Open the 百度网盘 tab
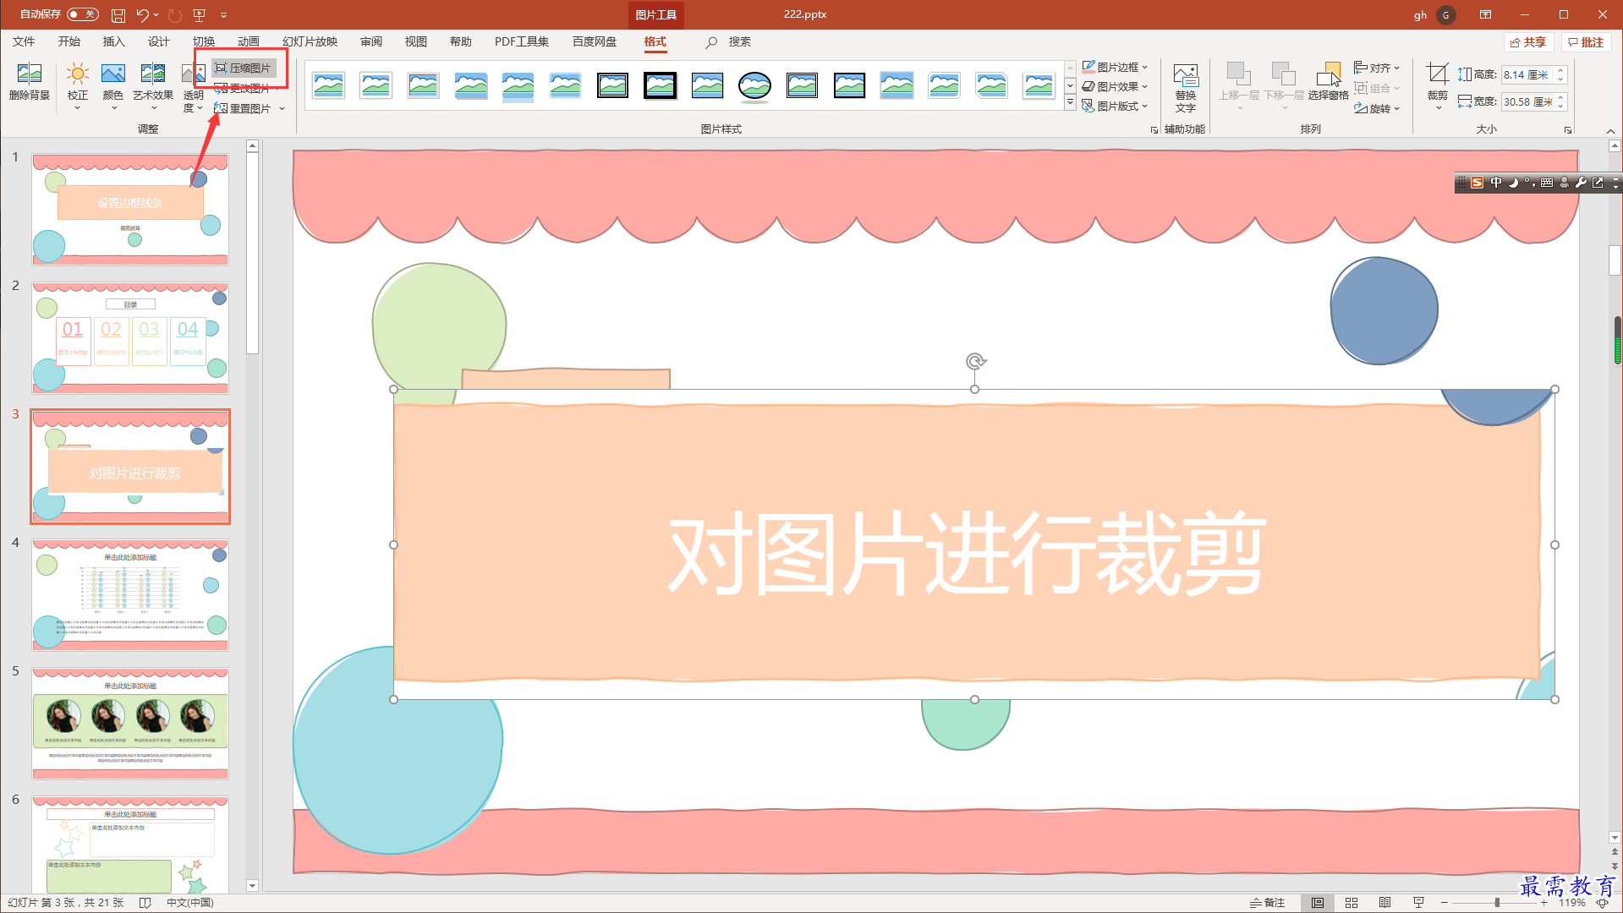1623x913 pixels. pyautogui.click(x=595, y=41)
